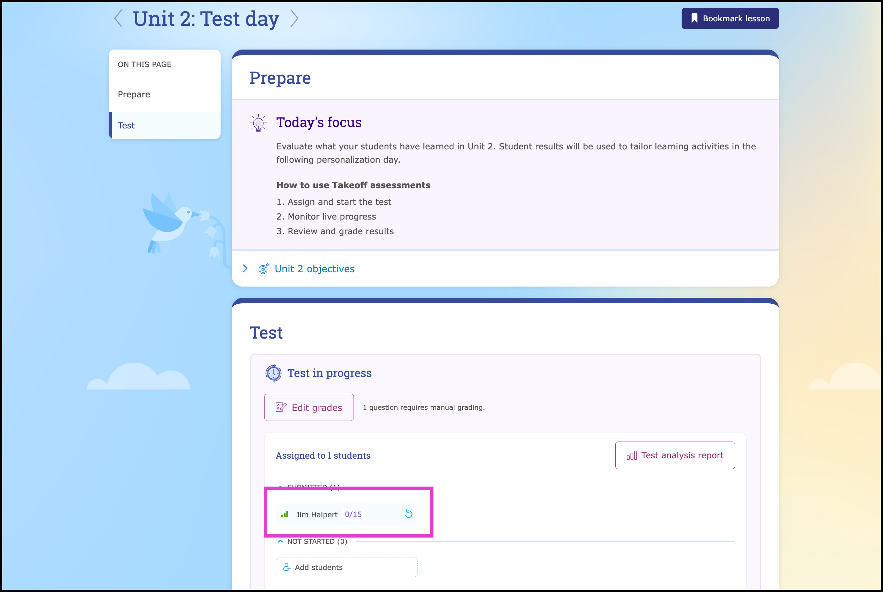Viewport: 883px width, 592px height.
Task: Click the bar chart icon in Test analysis report
Action: coord(632,455)
